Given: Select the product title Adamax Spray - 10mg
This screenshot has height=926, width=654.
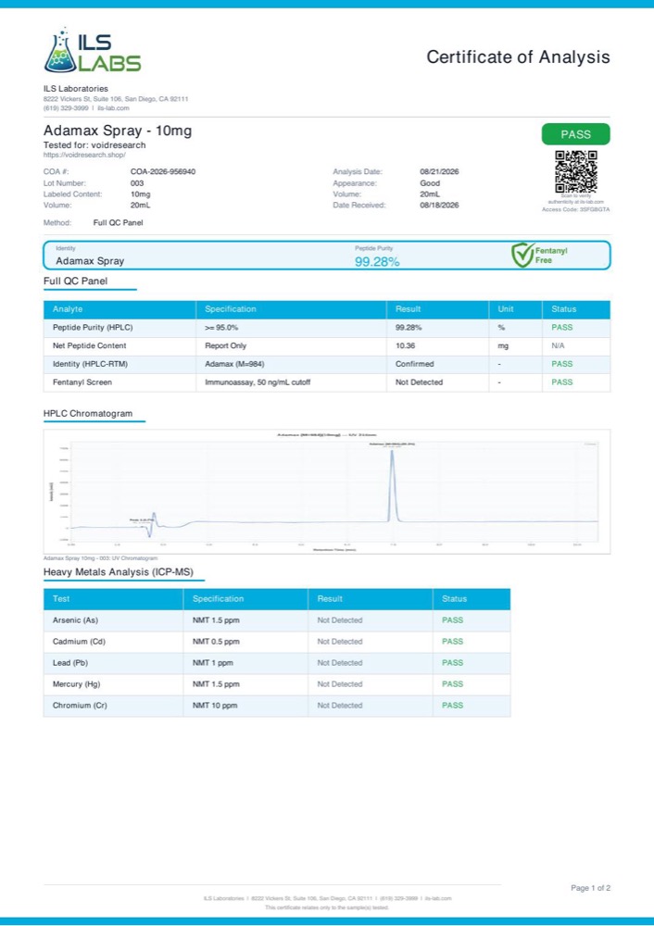Looking at the screenshot, I should coord(118,131).
